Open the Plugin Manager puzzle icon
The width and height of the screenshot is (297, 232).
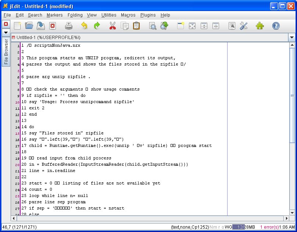point(260,26)
